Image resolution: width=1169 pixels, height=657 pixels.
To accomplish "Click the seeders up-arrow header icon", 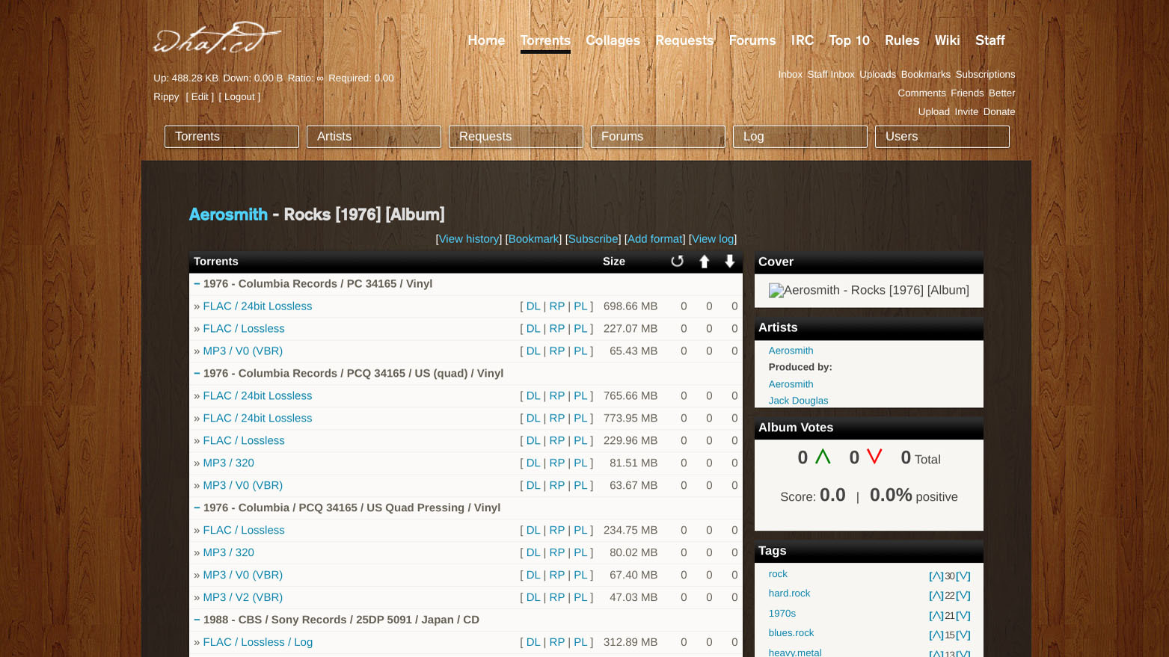I will [x=704, y=262].
